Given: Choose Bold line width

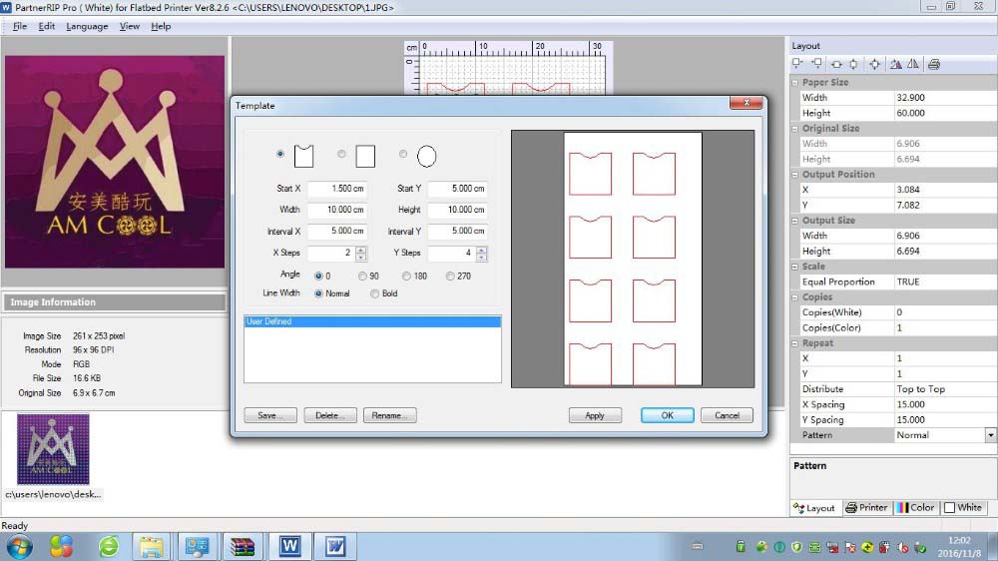Looking at the screenshot, I should click(375, 293).
